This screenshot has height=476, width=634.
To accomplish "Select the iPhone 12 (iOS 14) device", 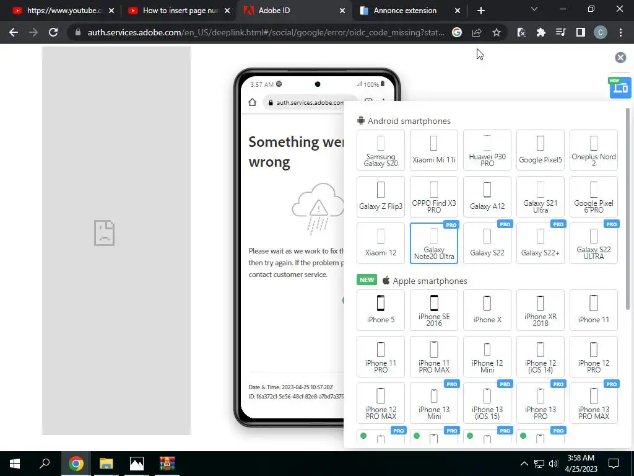I will (x=540, y=356).
